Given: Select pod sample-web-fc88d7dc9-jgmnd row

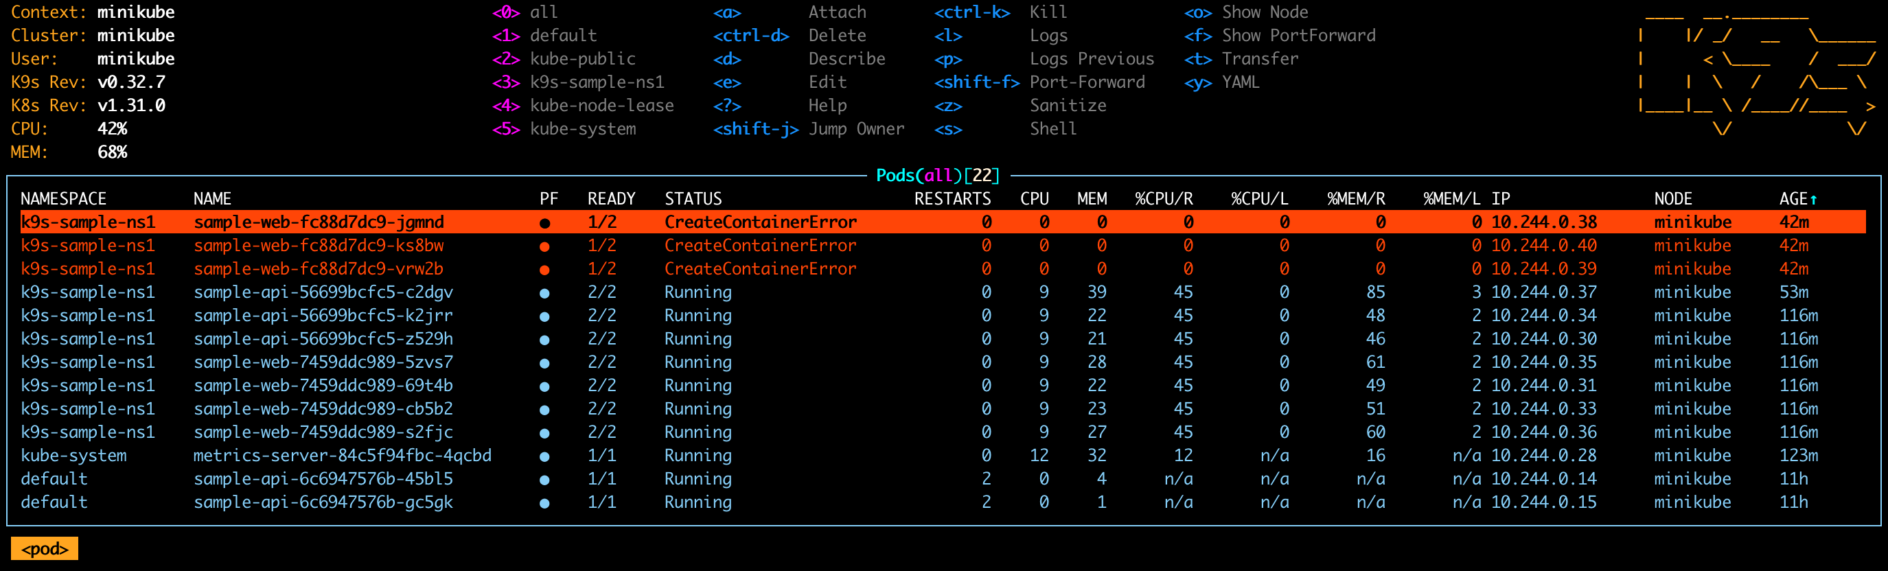Looking at the screenshot, I should [943, 222].
